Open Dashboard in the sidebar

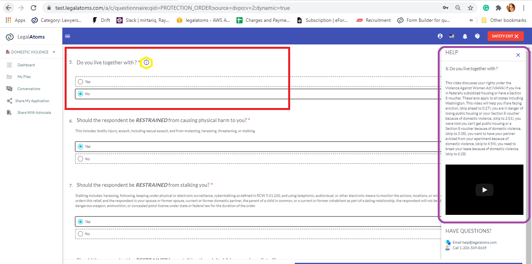click(x=26, y=65)
